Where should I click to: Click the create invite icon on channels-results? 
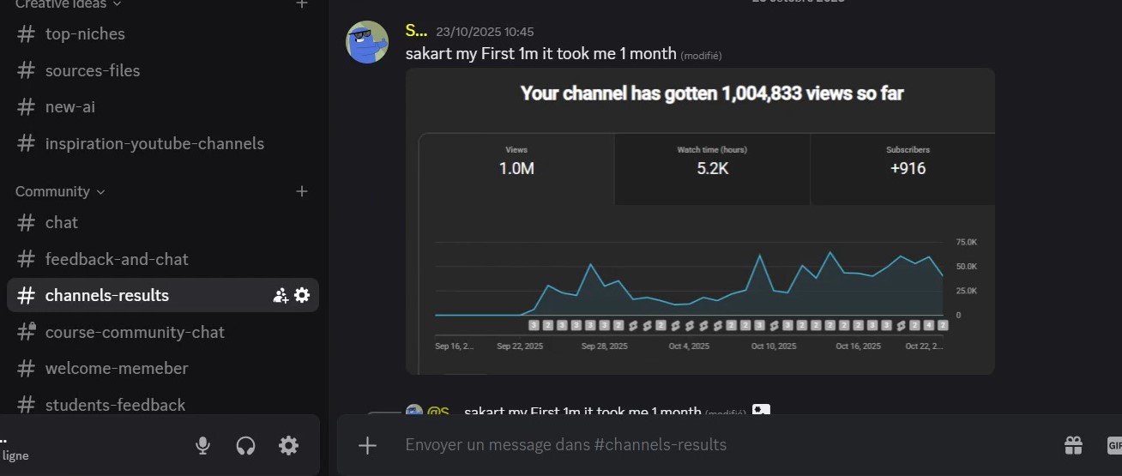tap(280, 295)
